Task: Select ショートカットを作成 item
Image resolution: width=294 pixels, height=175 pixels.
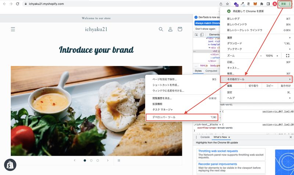Action: [x=182, y=85]
